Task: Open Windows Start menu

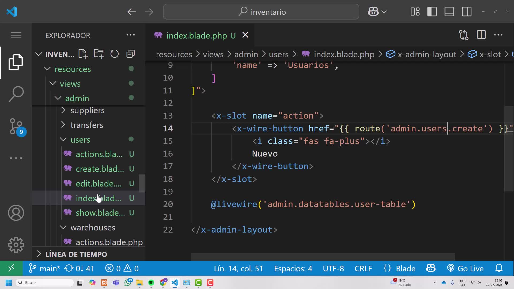Action: coord(9,283)
